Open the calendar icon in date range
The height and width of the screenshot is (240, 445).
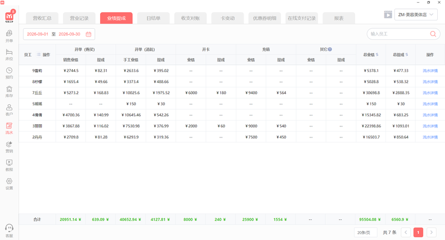point(88,34)
